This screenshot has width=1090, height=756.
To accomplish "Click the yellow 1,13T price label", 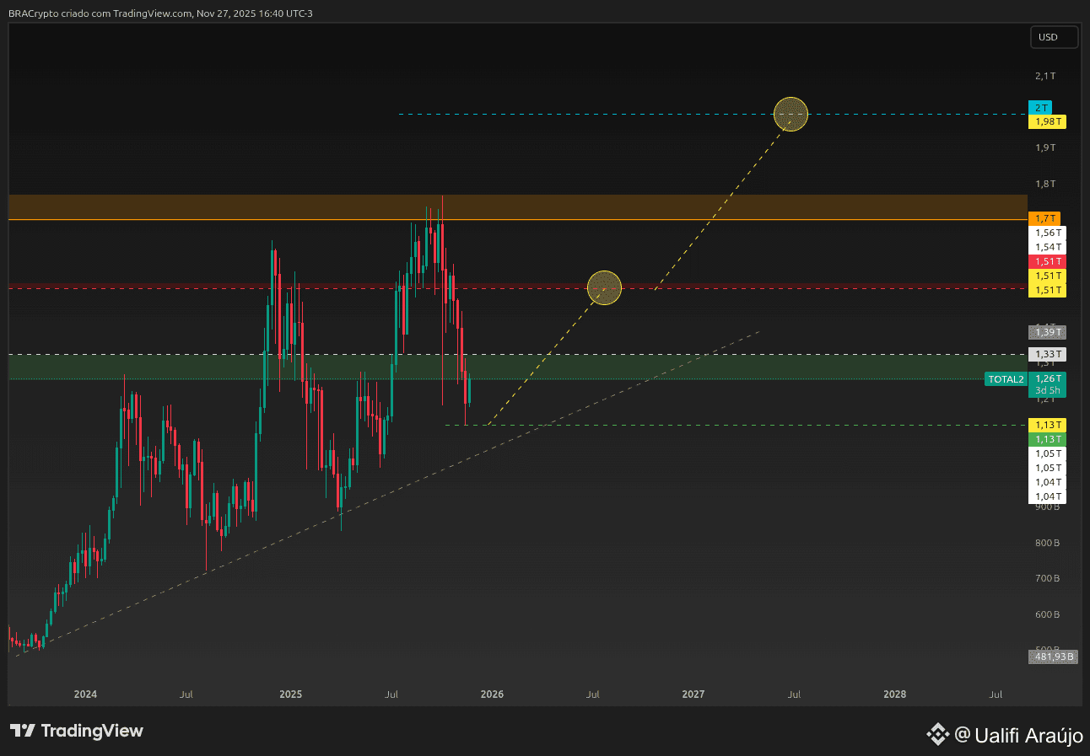I will pos(1048,425).
